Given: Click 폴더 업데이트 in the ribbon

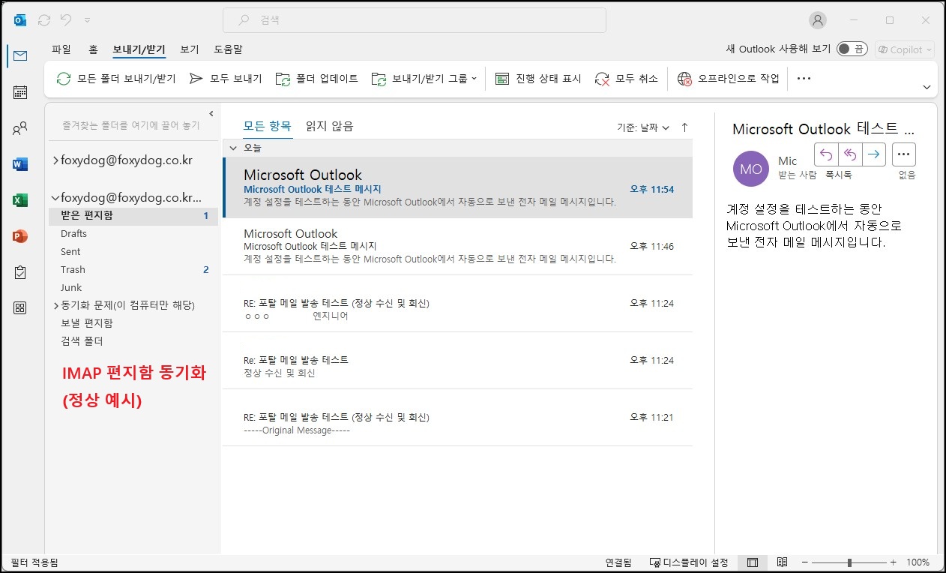Looking at the screenshot, I should coord(317,79).
